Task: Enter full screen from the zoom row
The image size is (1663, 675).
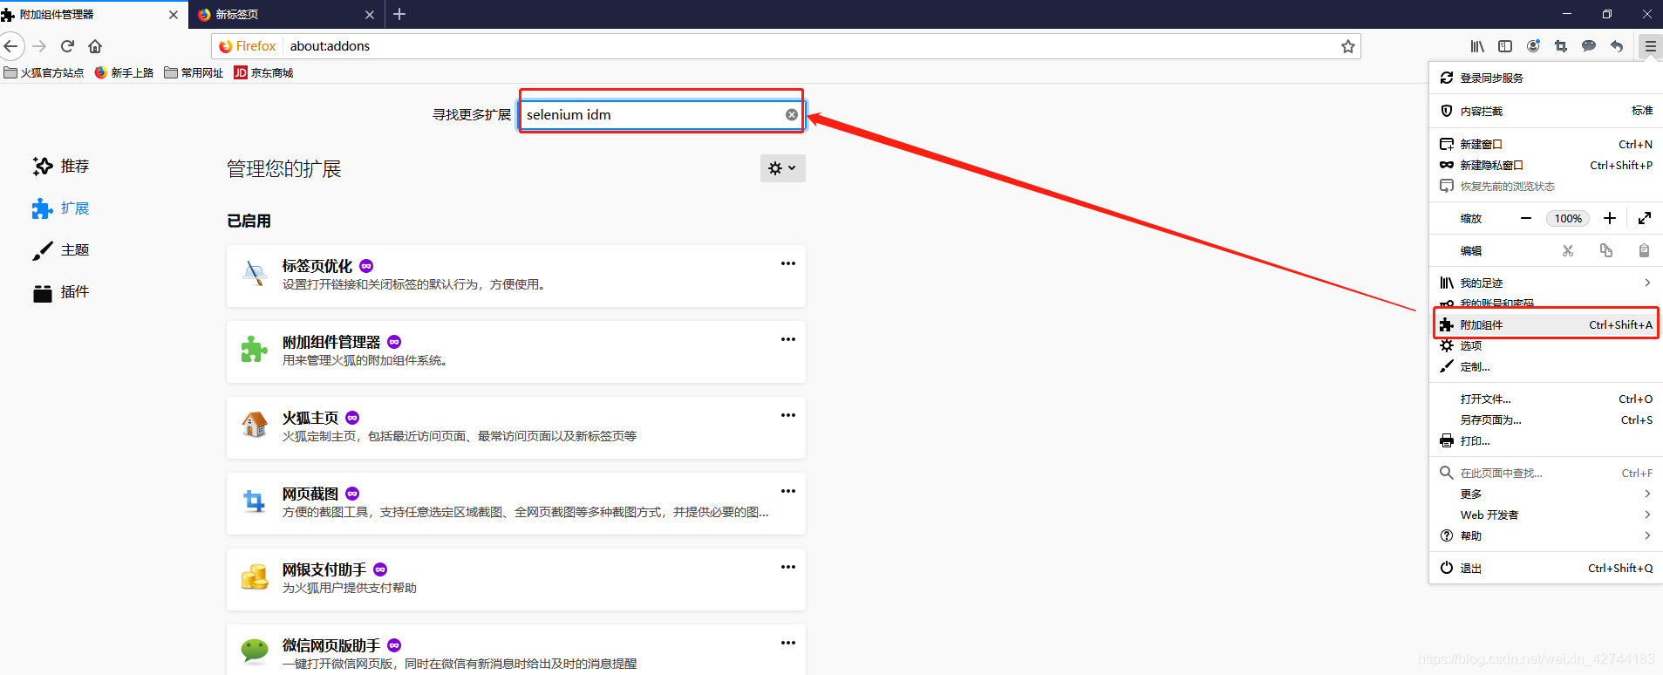Action: 1645,218
